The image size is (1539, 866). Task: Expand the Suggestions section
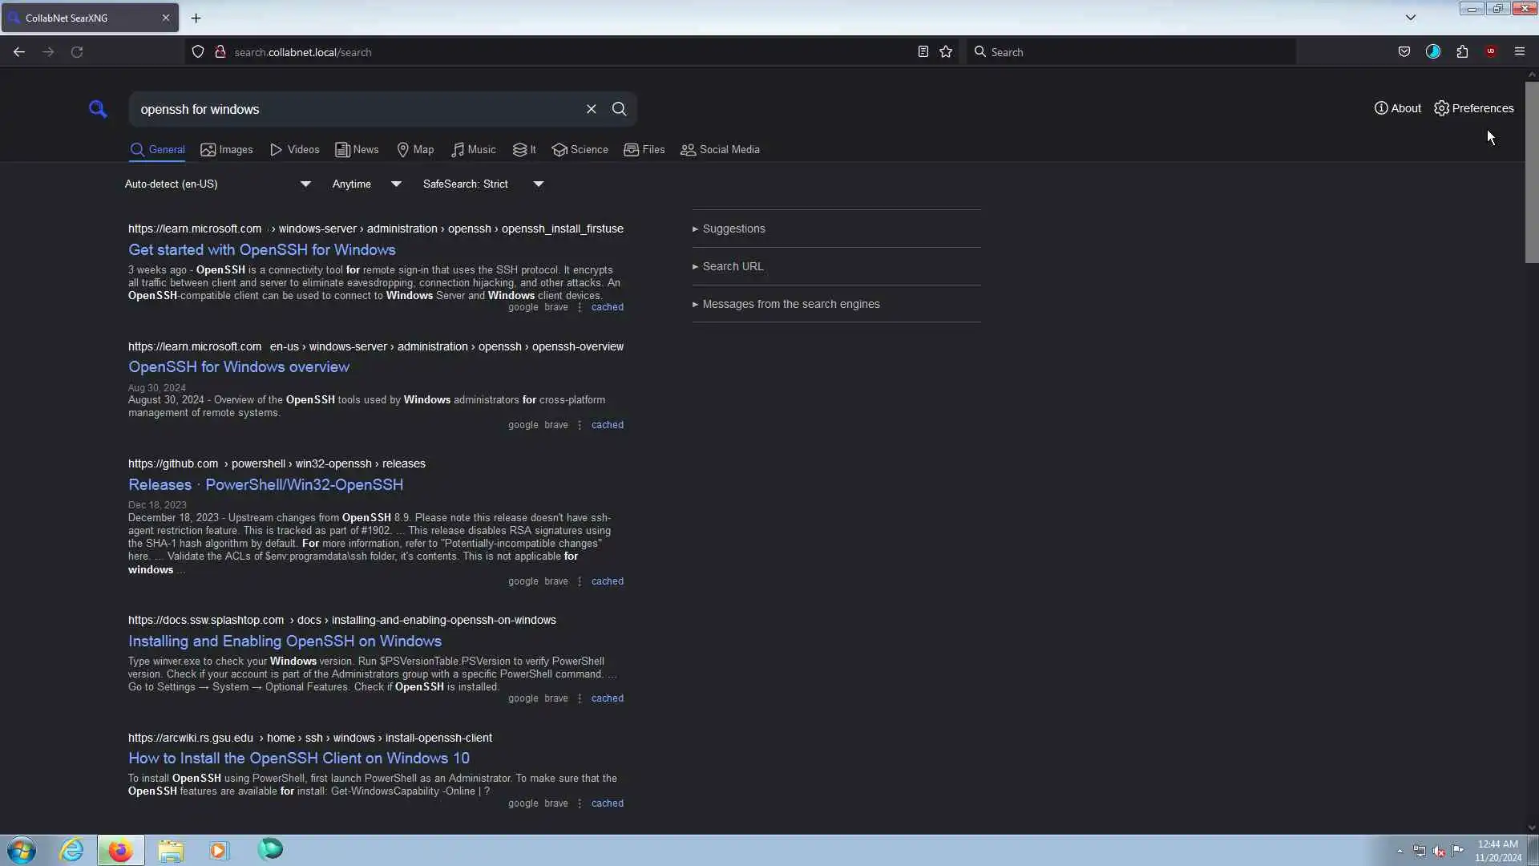pyautogui.click(x=733, y=229)
